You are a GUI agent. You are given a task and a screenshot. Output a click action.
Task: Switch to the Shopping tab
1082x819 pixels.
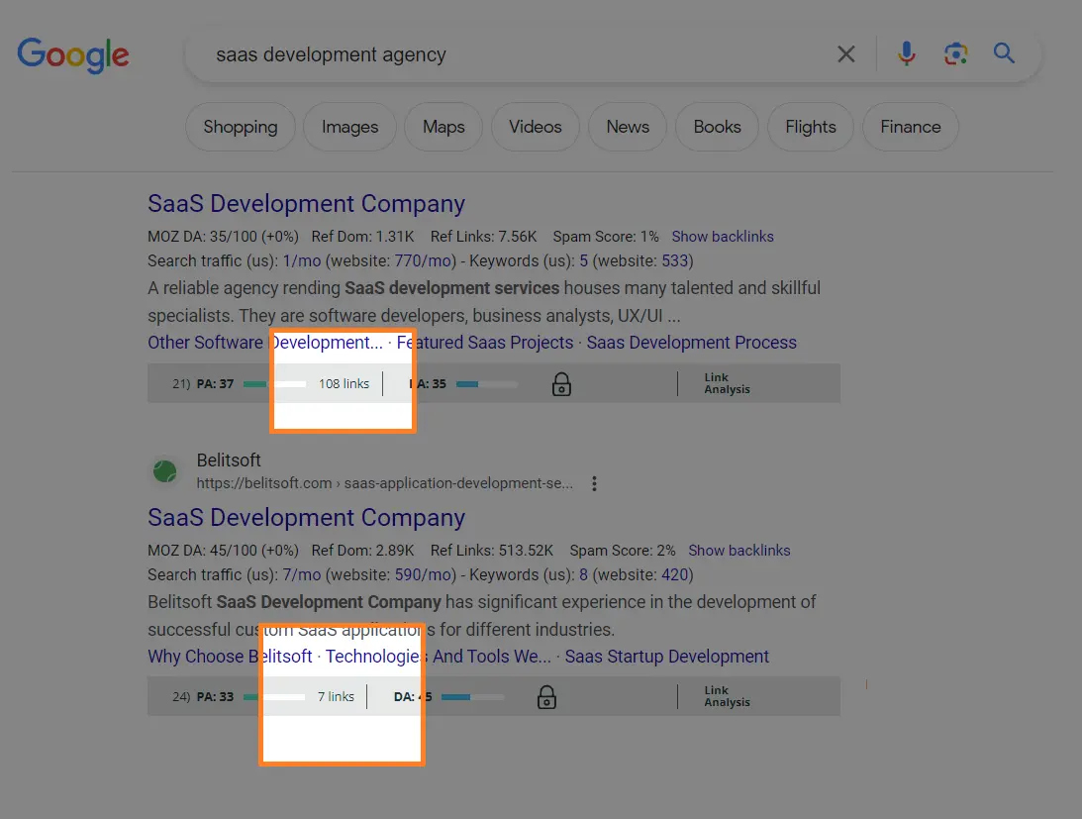pyautogui.click(x=241, y=127)
